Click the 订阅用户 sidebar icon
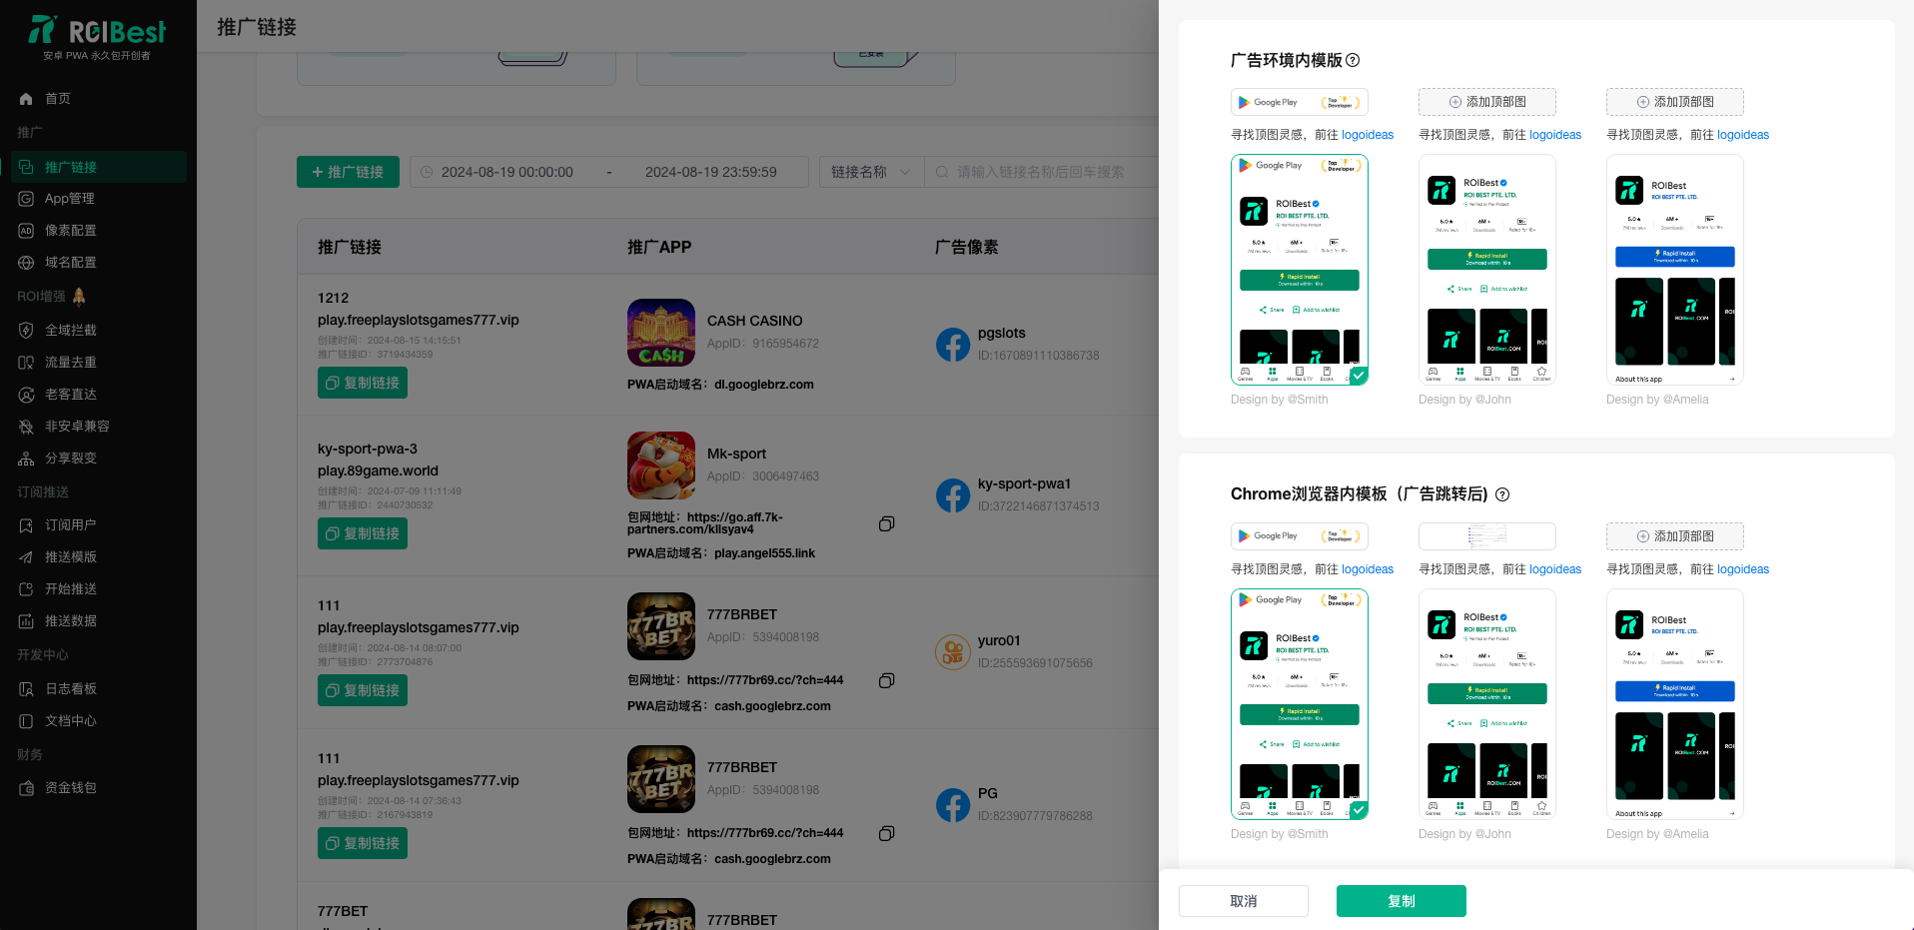 click(26, 525)
